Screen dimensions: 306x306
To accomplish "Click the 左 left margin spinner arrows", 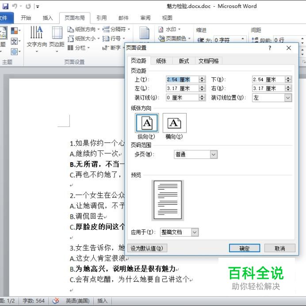I will [202, 88].
